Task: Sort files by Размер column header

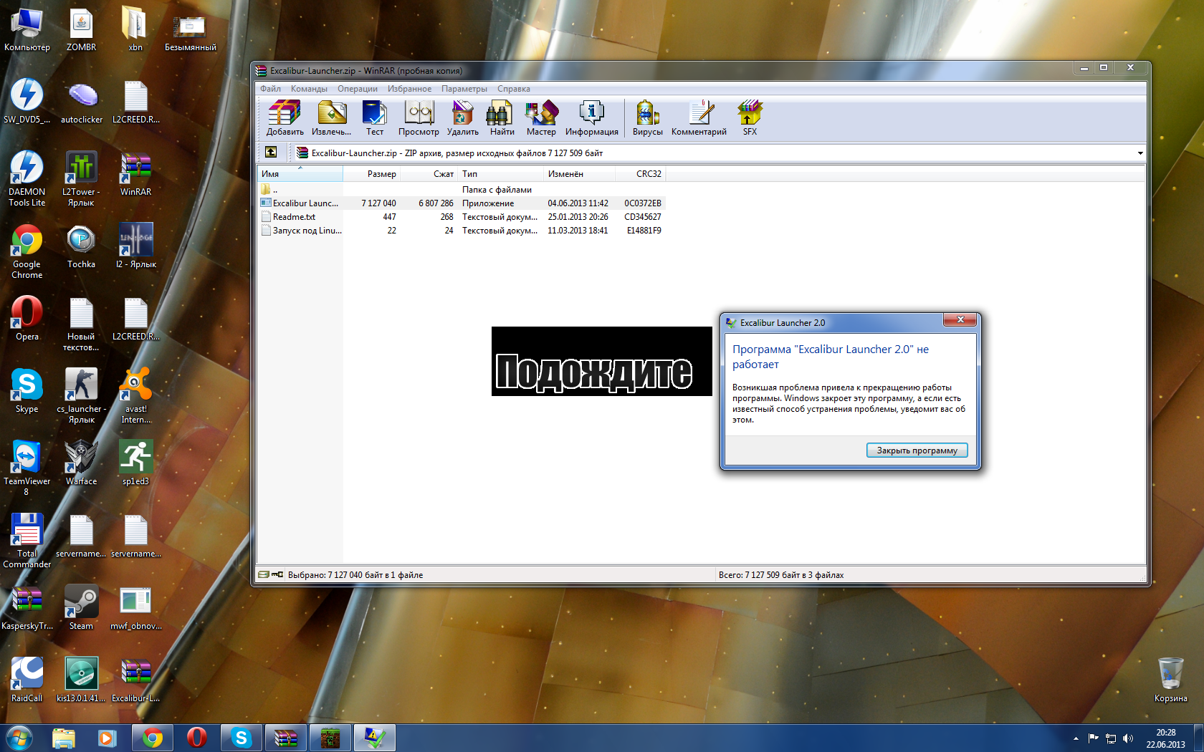Action: pyautogui.click(x=371, y=174)
